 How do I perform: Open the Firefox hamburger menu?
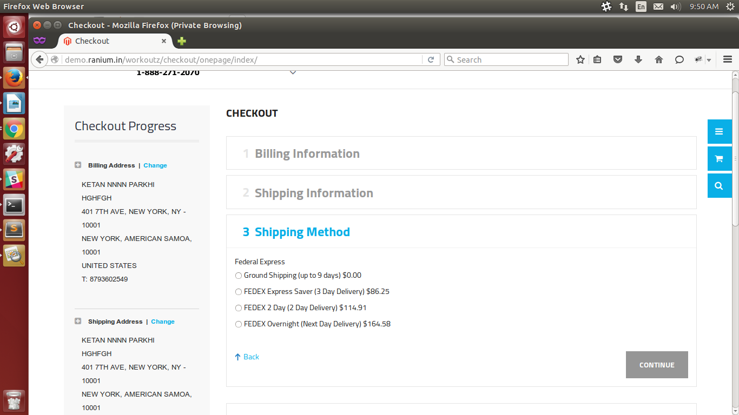pos(728,59)
